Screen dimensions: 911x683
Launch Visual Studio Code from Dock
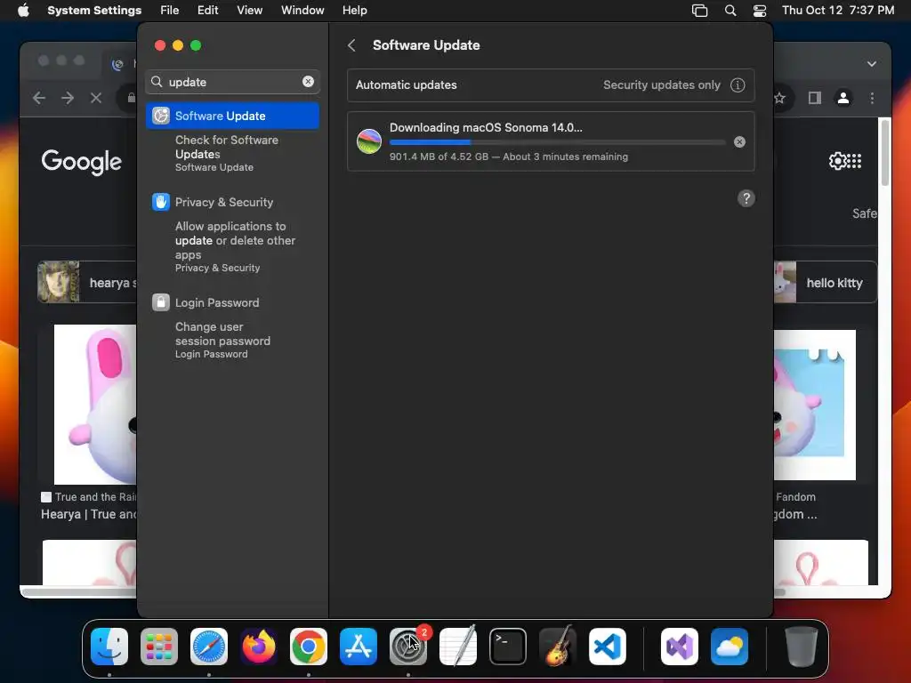[x=607, y=647]
